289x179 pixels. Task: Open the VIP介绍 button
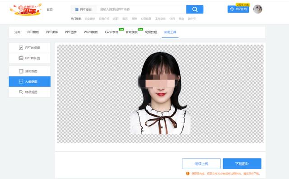point(238,9)
